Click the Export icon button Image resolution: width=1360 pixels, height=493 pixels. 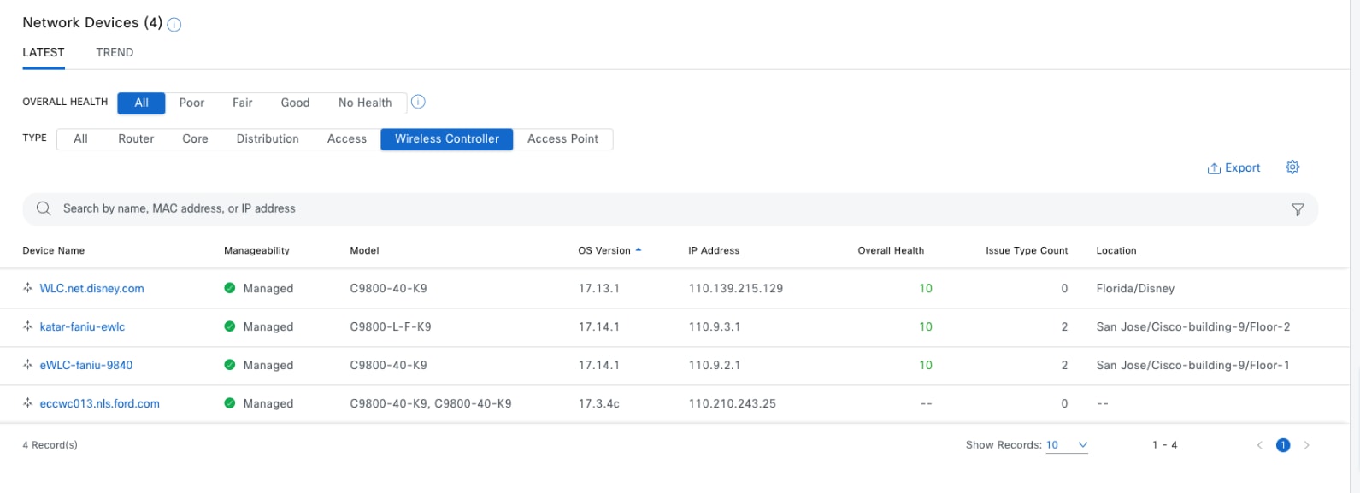pyautogui.click(x=1214, y=168)
